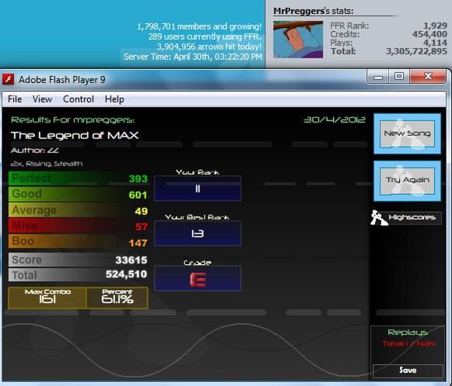Save the replay with Save button
452x386 pixels.
(408, 370)
